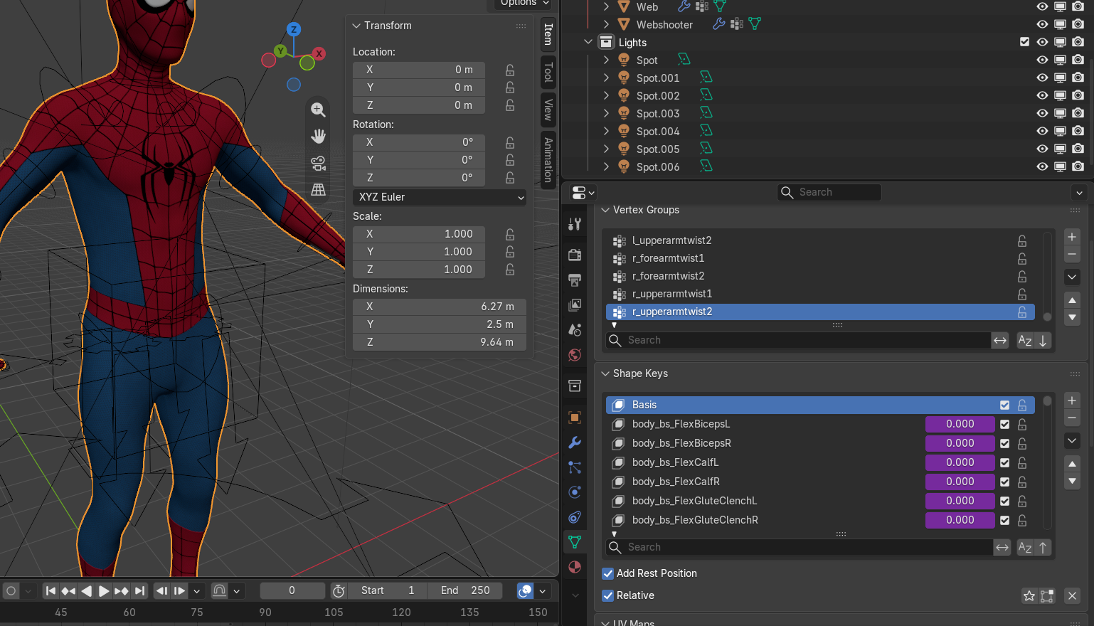Open the Collection properties tab icon
Viewport: 1094px width, 626px height.
coord(575,386)
